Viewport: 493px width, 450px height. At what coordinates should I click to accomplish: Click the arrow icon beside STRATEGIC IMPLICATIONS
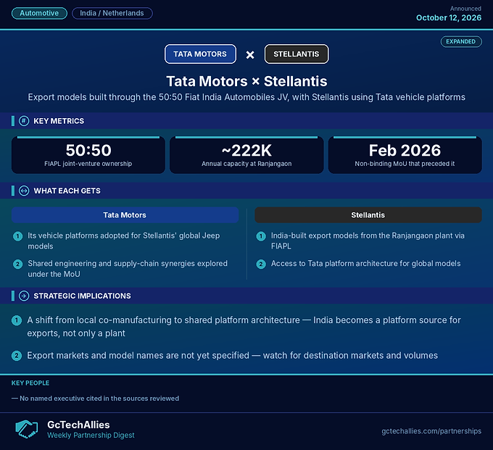tap(24, 296)
